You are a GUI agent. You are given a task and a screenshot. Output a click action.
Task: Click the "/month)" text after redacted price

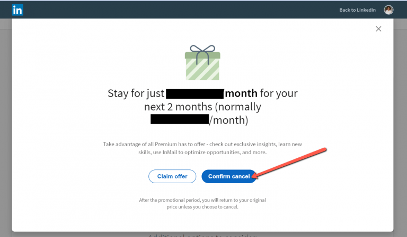tap(228, 120)
